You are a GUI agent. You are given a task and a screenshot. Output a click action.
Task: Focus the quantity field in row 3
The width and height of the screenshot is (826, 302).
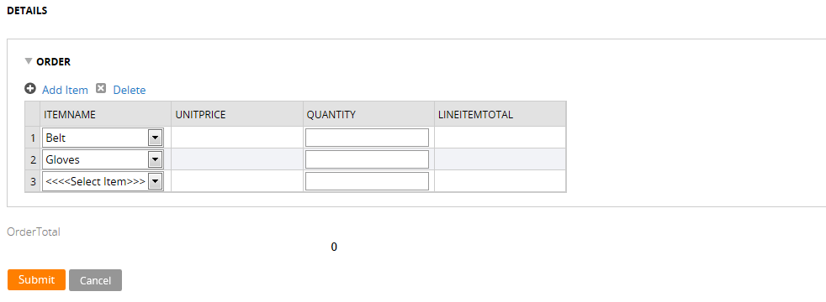point(368,181)
